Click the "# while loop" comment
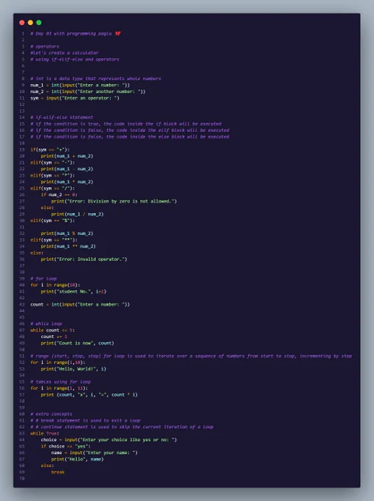The width and height of the screenshot is (374, 501). 46,323
